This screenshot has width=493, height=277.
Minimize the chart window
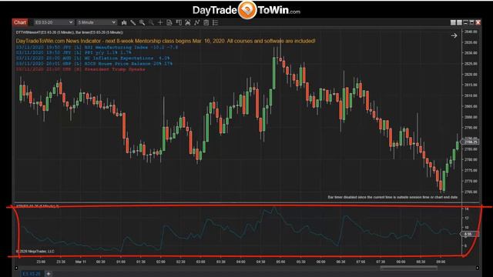465,22
